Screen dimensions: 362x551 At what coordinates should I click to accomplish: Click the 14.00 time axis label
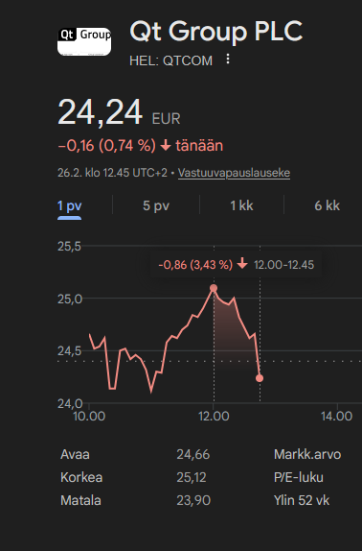coord(337,417)
